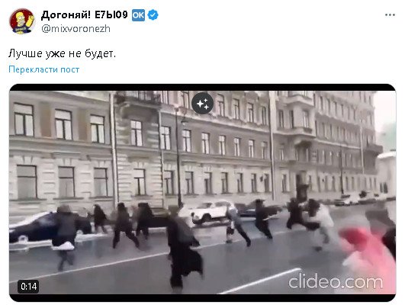Click the sparkle icon atop the video
Viewport: 405px width, 308px height.
point(203,103)
